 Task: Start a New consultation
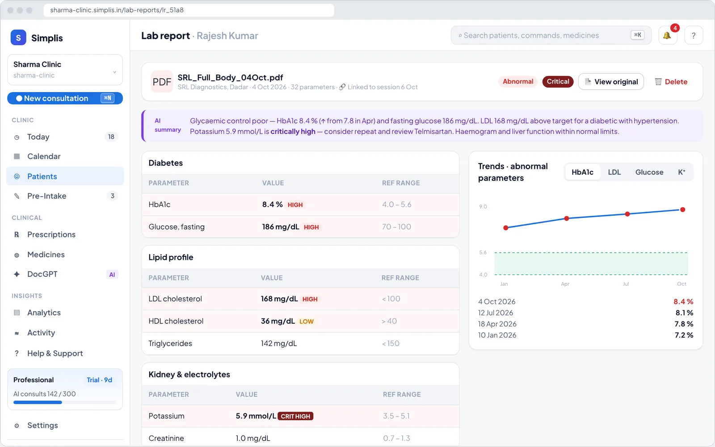pos(65,98)
